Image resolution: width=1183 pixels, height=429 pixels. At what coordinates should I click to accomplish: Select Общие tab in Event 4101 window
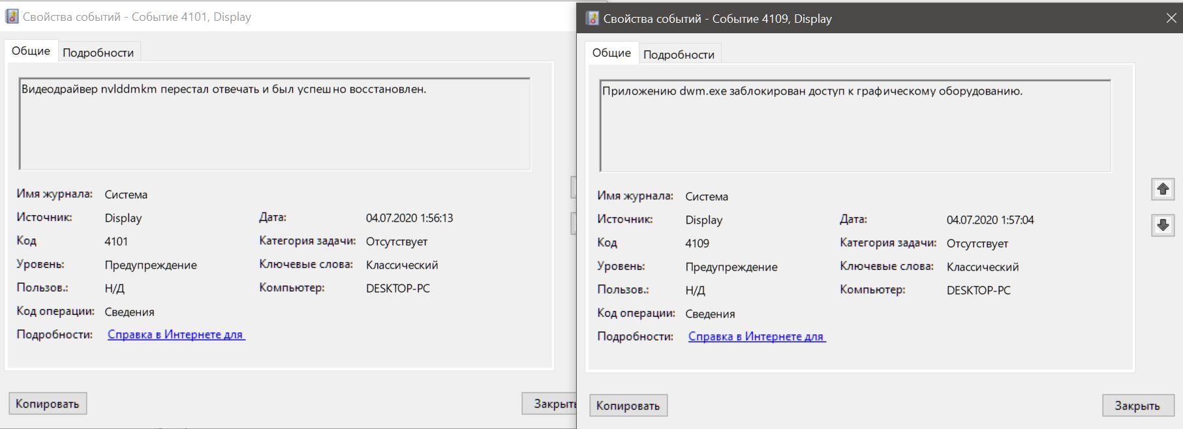[x=31, y=51]
